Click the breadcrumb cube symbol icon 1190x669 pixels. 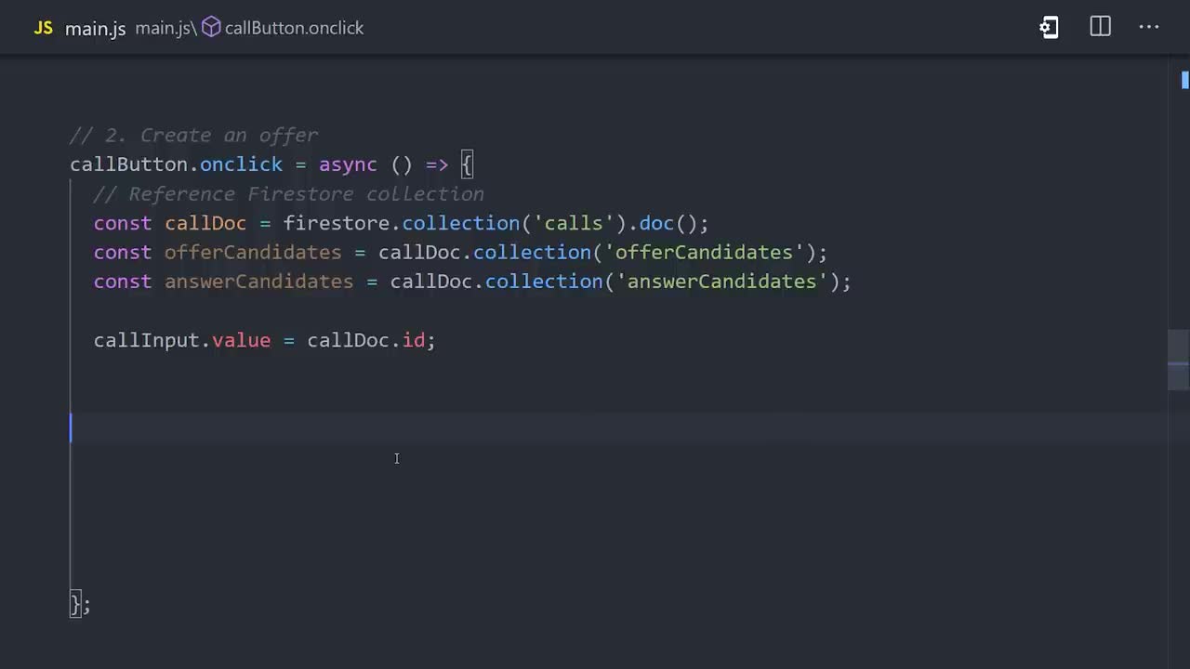[211, 28]
